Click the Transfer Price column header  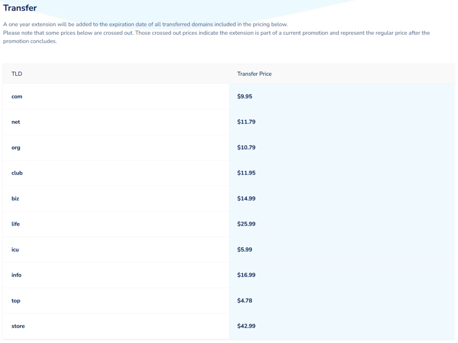(254, 74)
